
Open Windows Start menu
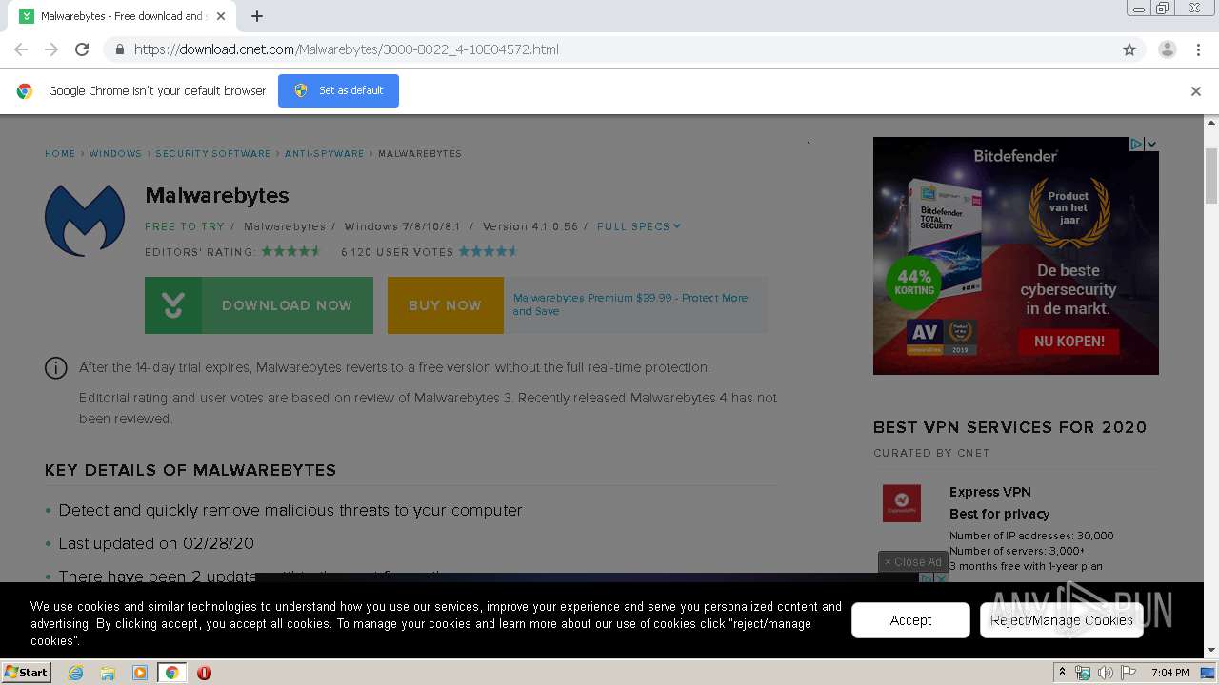click(x=26, y=672)
